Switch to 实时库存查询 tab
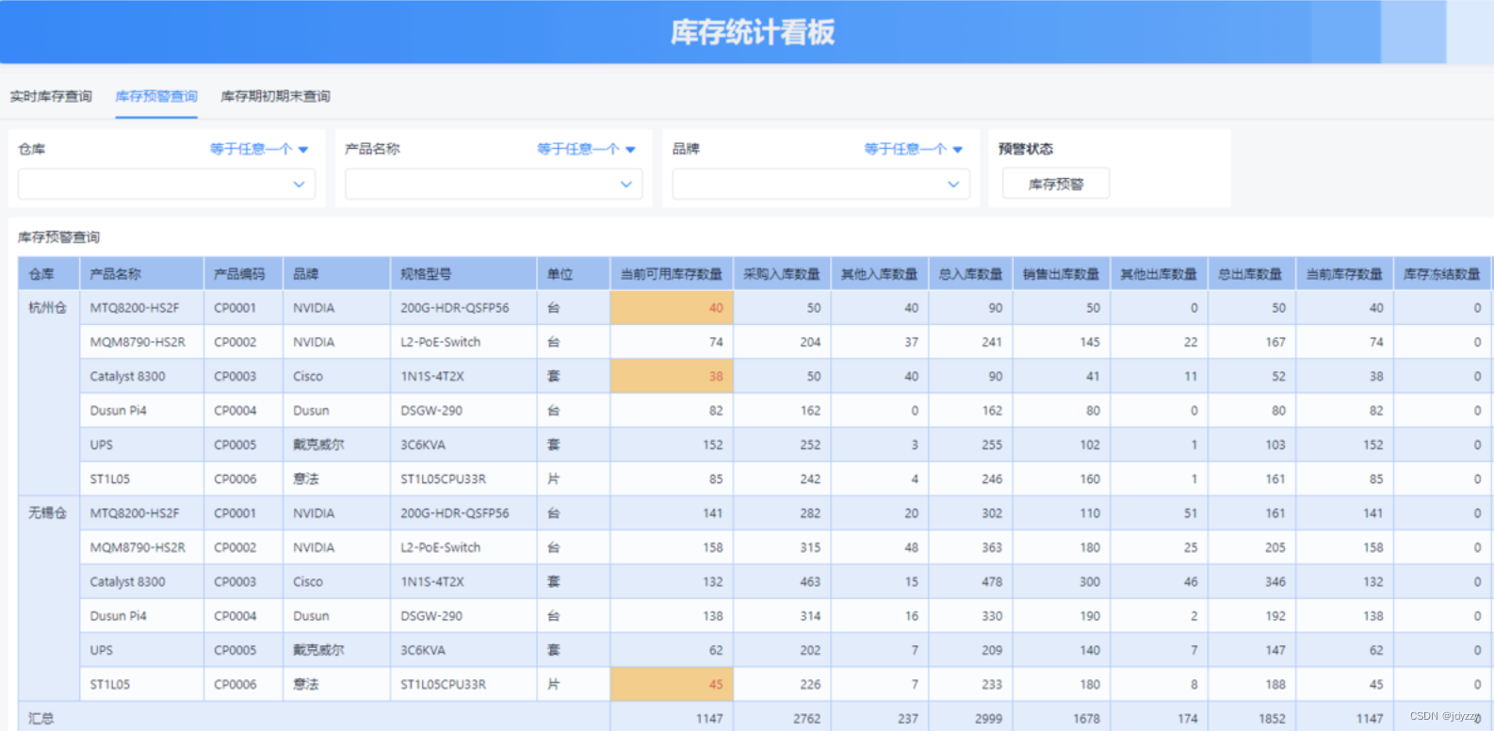Image resolution: width=1494 pixels, height=731 pixels. click(x=51, y=96)
